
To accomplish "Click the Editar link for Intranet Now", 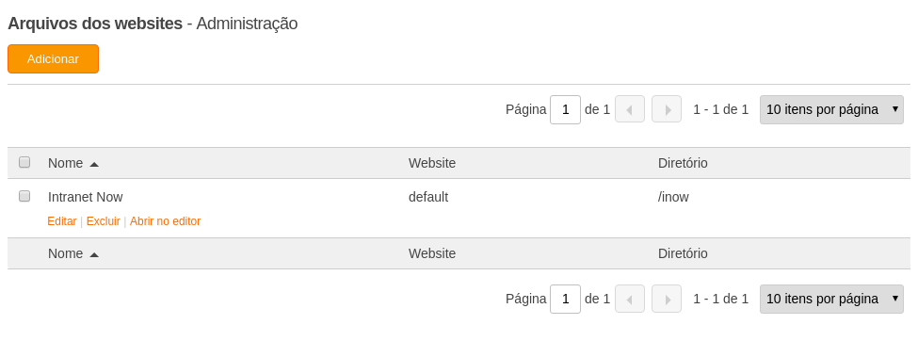I will point(62,220).
